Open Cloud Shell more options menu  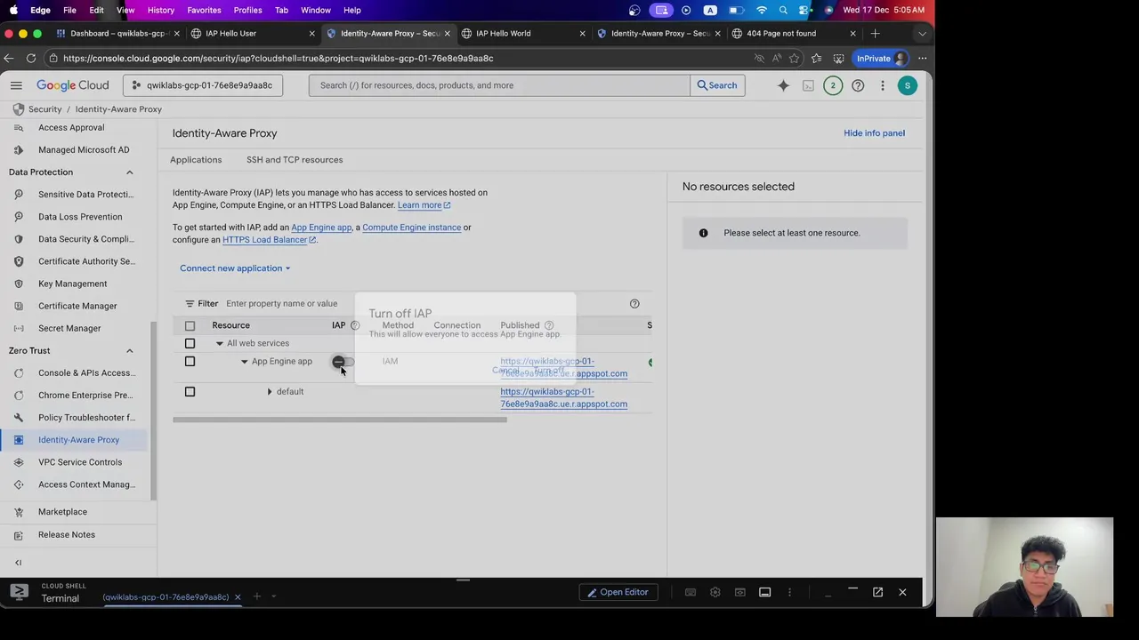point(789,592)
